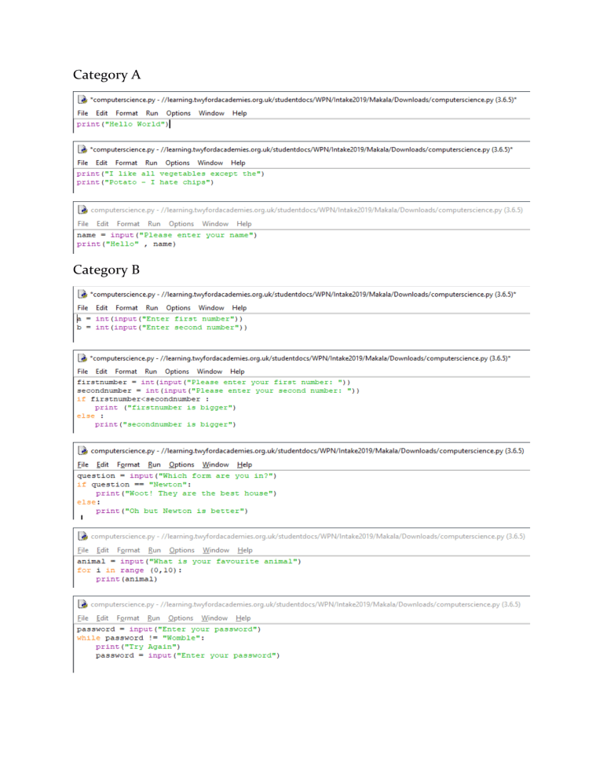Click the 'Woot! They are the best house' line
Viewport: 603px width, 781px height.
[186, 493]
